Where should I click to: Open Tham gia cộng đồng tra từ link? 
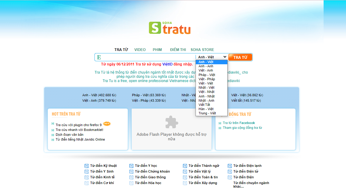click(242, 128)
